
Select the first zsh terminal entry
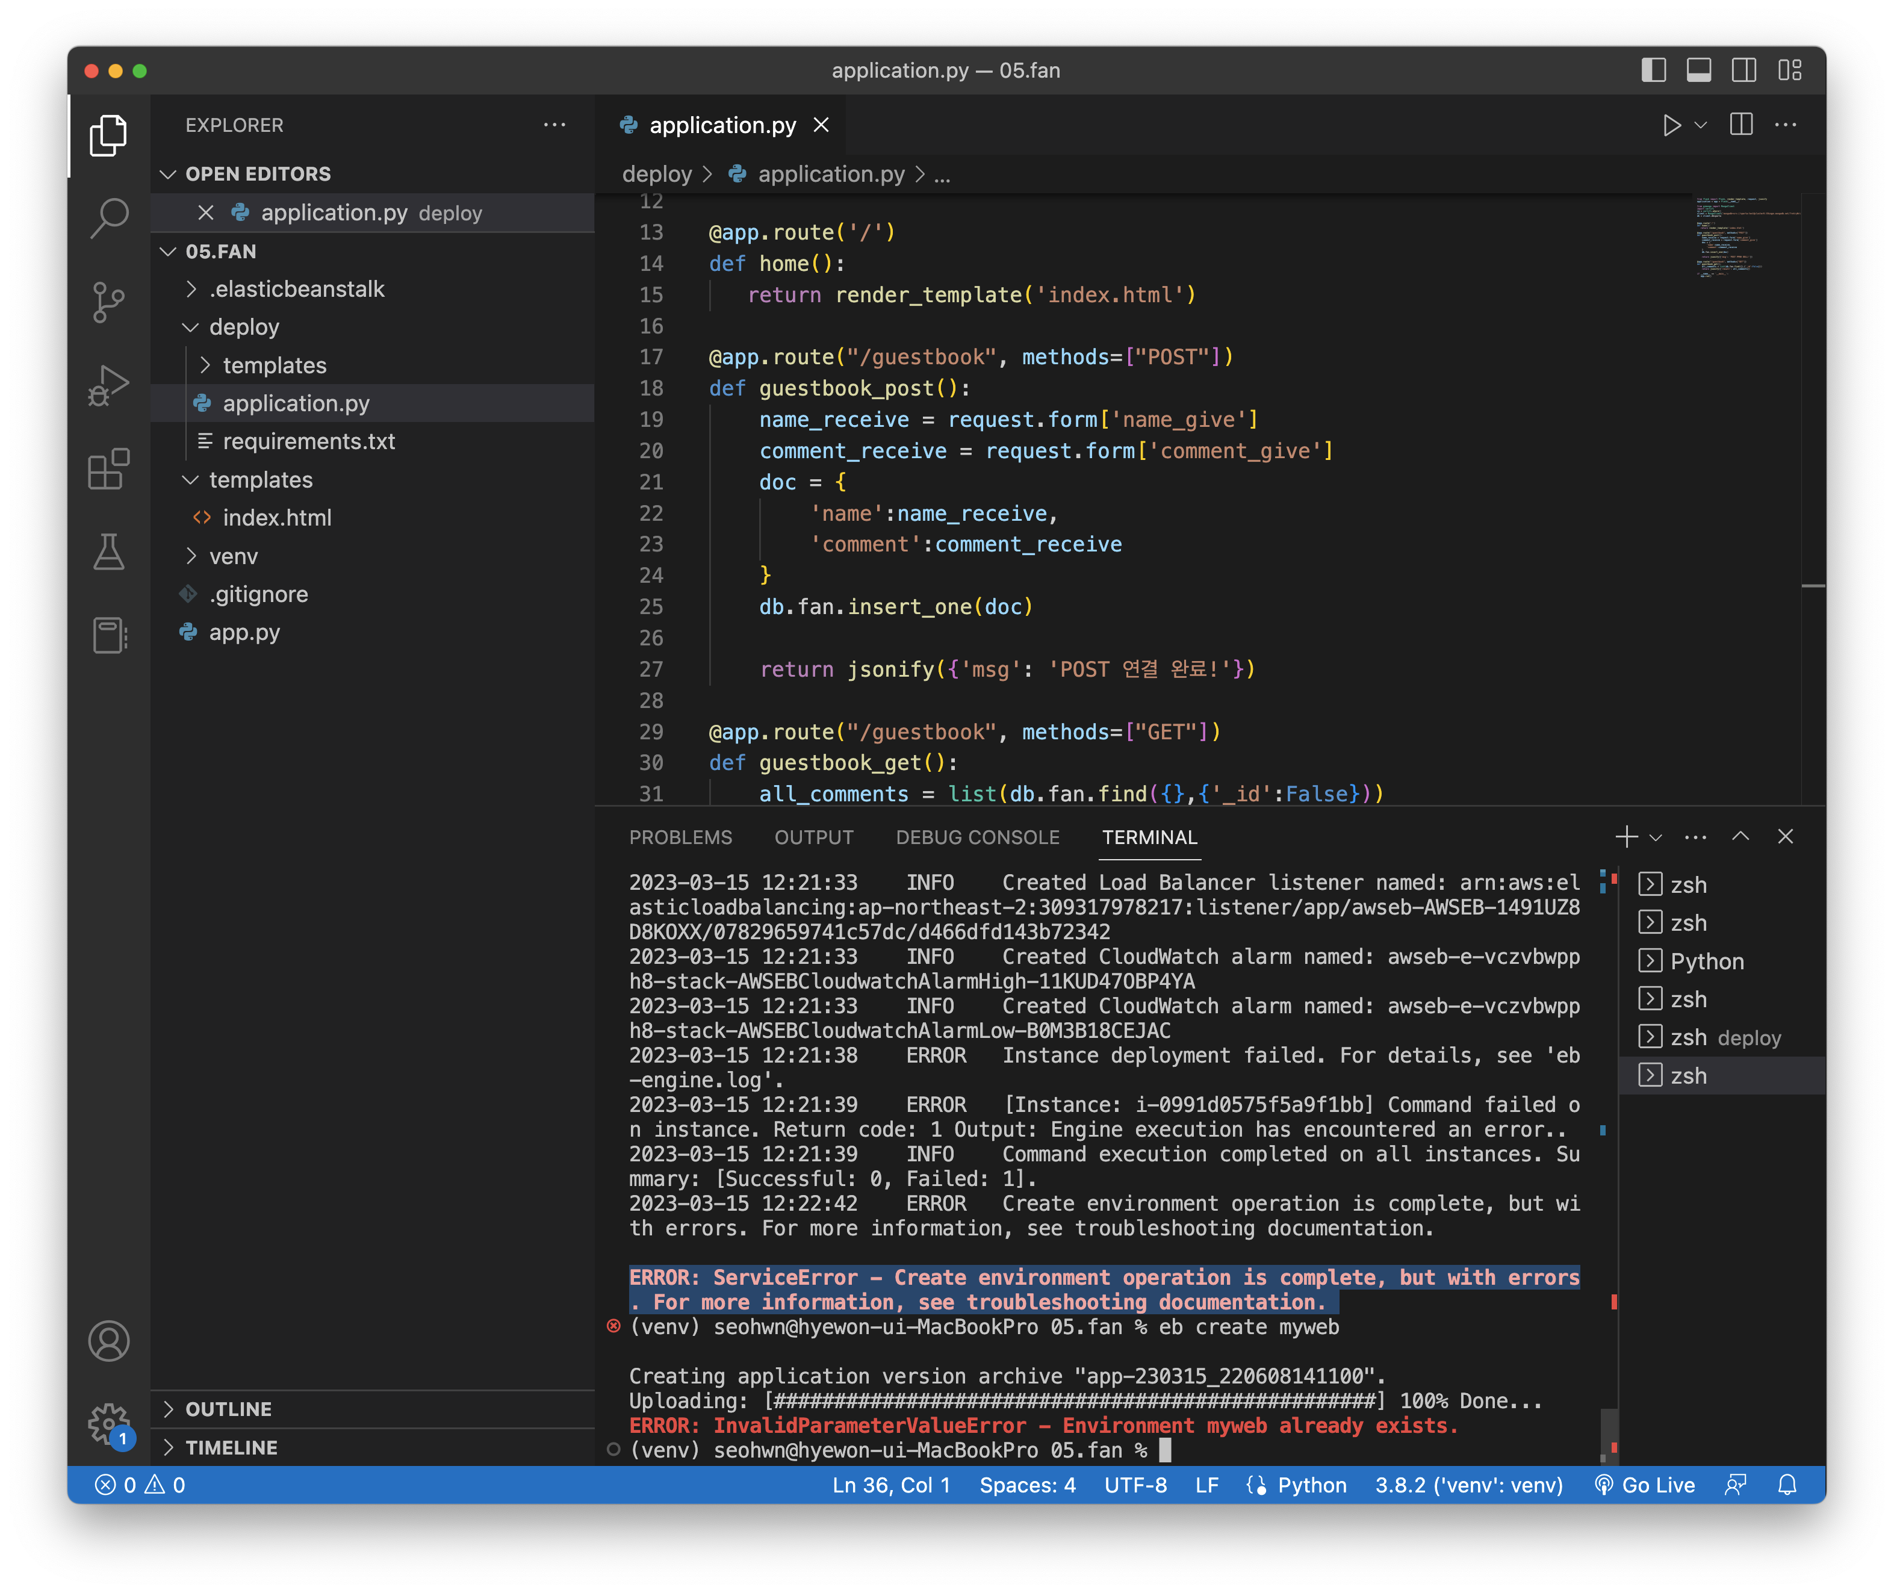pos(1722,885)
